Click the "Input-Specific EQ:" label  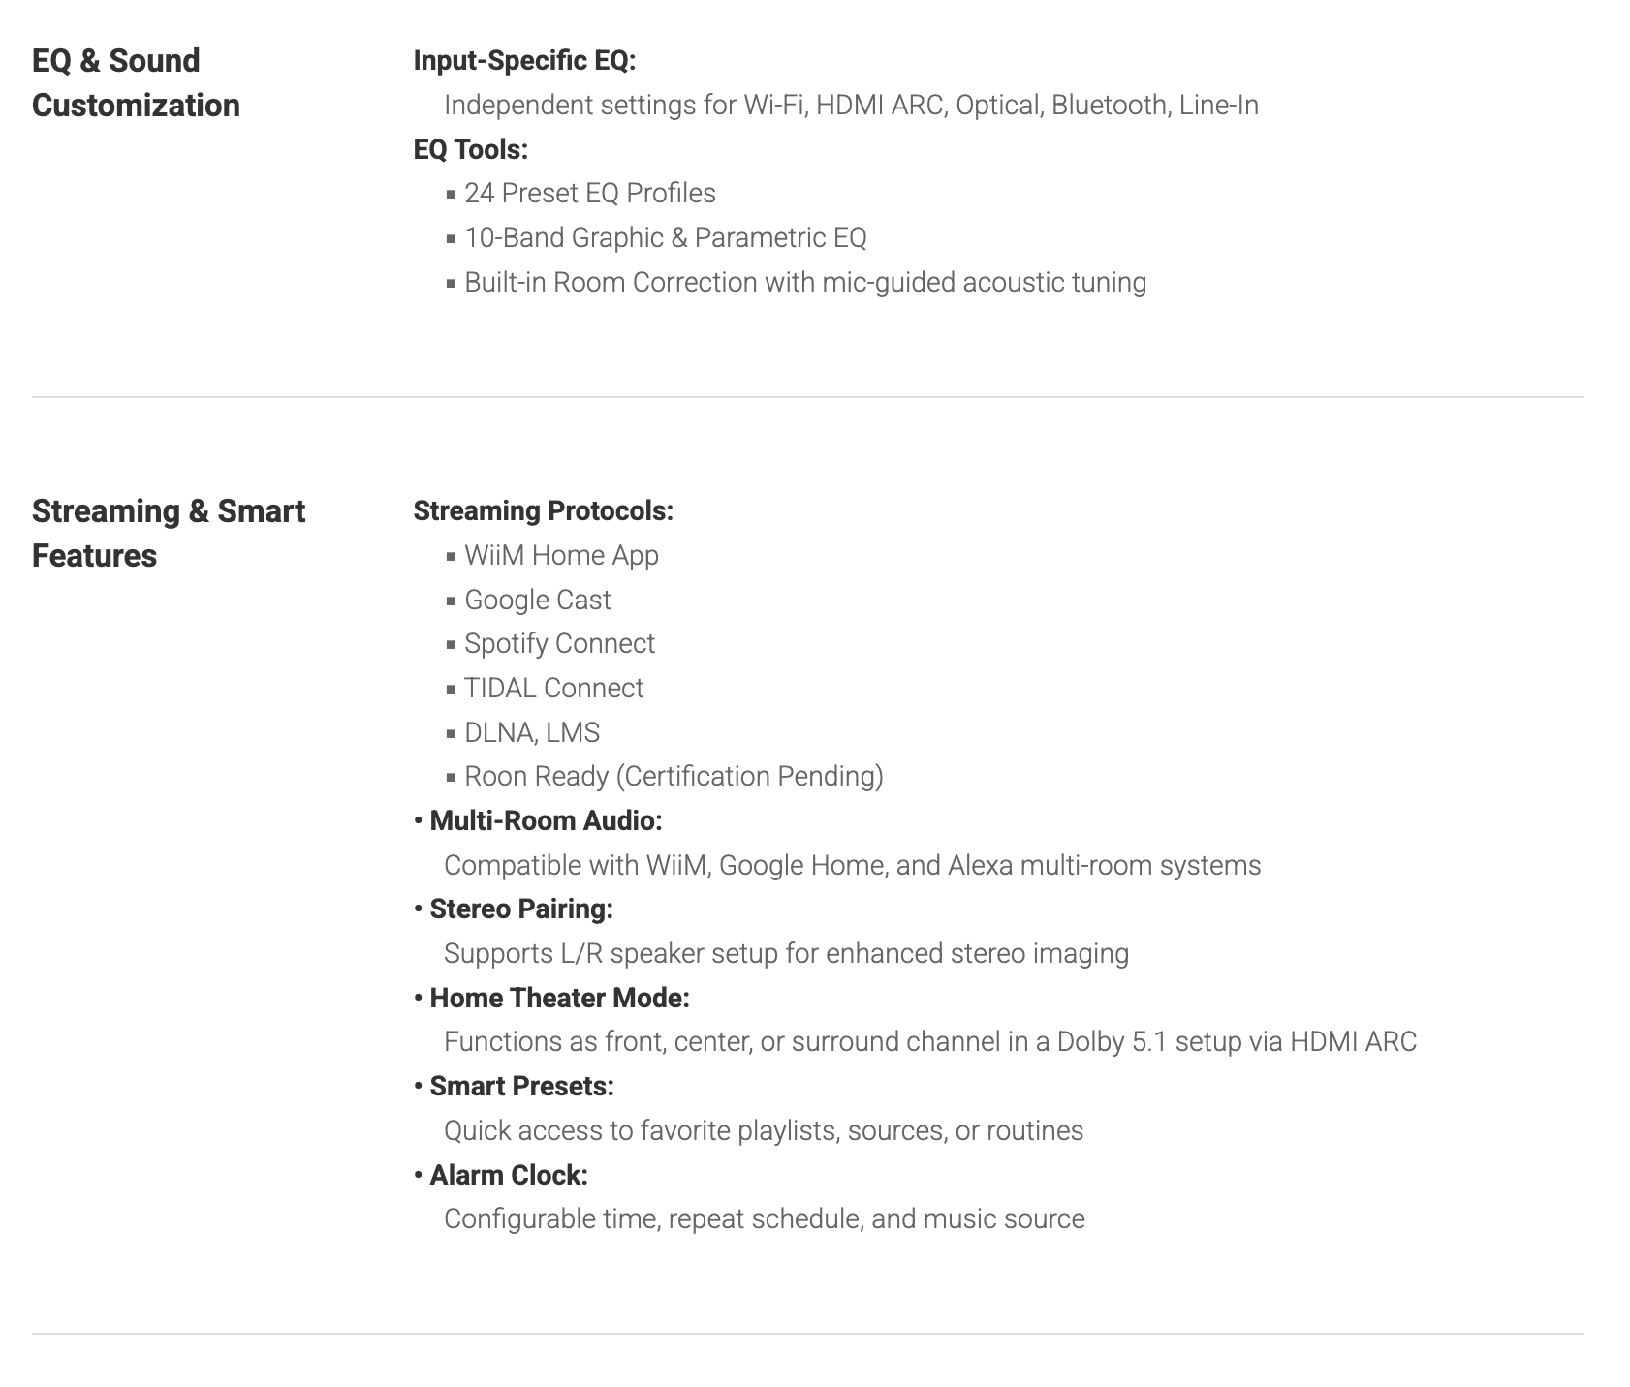pyautogui.click(x=524, y=60)
